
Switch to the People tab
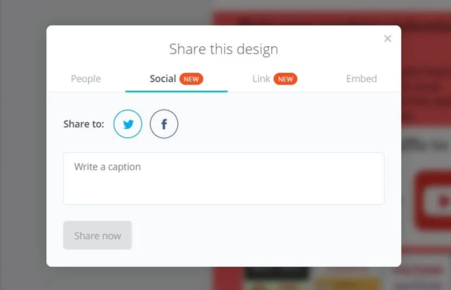(86, 79)
